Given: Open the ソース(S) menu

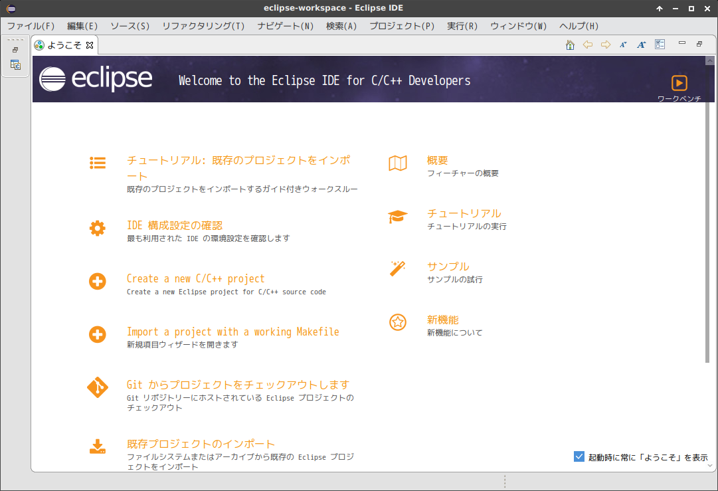Looking at the screenshot, I should [130, 26].
